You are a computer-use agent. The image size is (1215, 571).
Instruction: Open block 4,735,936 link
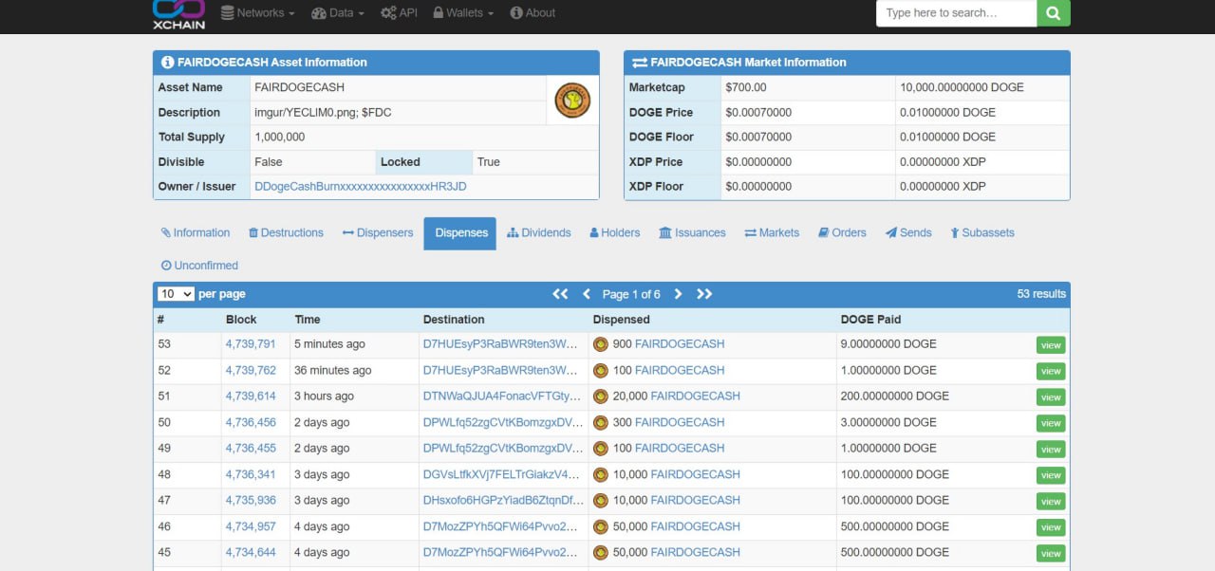coord(251,500)
